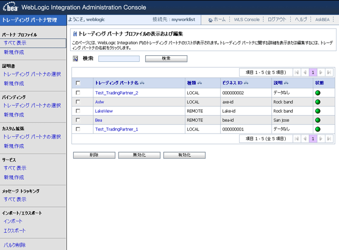Toggle the select-all checkbox in table header
Image resolution: width=339 pixels, height=250 pixels.
click(x=78, y=83)
